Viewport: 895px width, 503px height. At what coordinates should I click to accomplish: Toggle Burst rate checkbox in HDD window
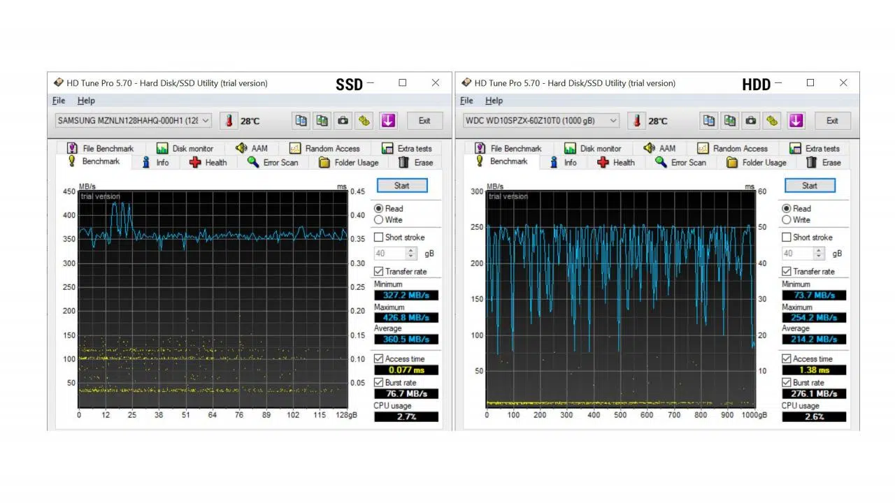coord(786,383)
